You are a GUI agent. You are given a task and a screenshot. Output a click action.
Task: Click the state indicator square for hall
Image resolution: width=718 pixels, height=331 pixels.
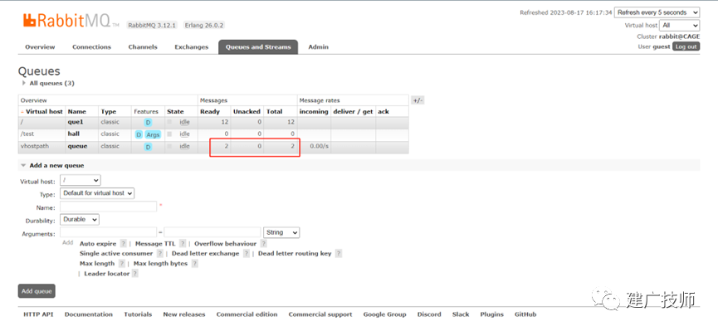(170, 134)
